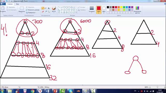This screenshot has width=166, height=93.
Task: Choose the Four-point star shape
Action: (x=62, y=12)
